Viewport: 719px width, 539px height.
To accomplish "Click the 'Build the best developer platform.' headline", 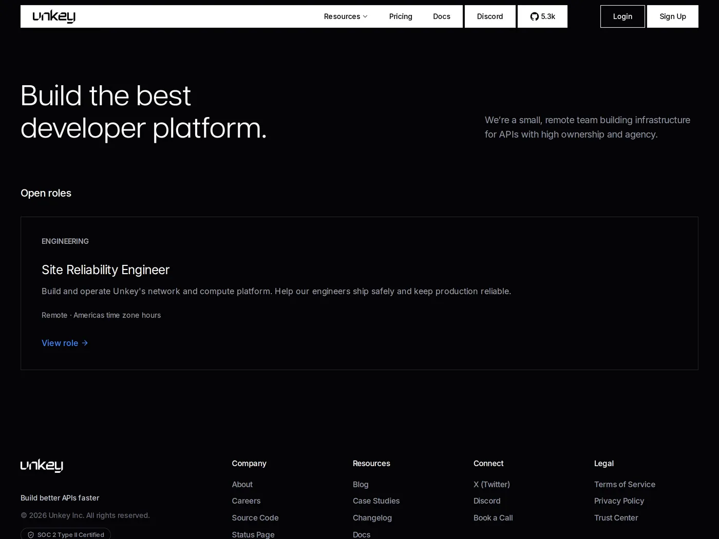I will [144, 111].
